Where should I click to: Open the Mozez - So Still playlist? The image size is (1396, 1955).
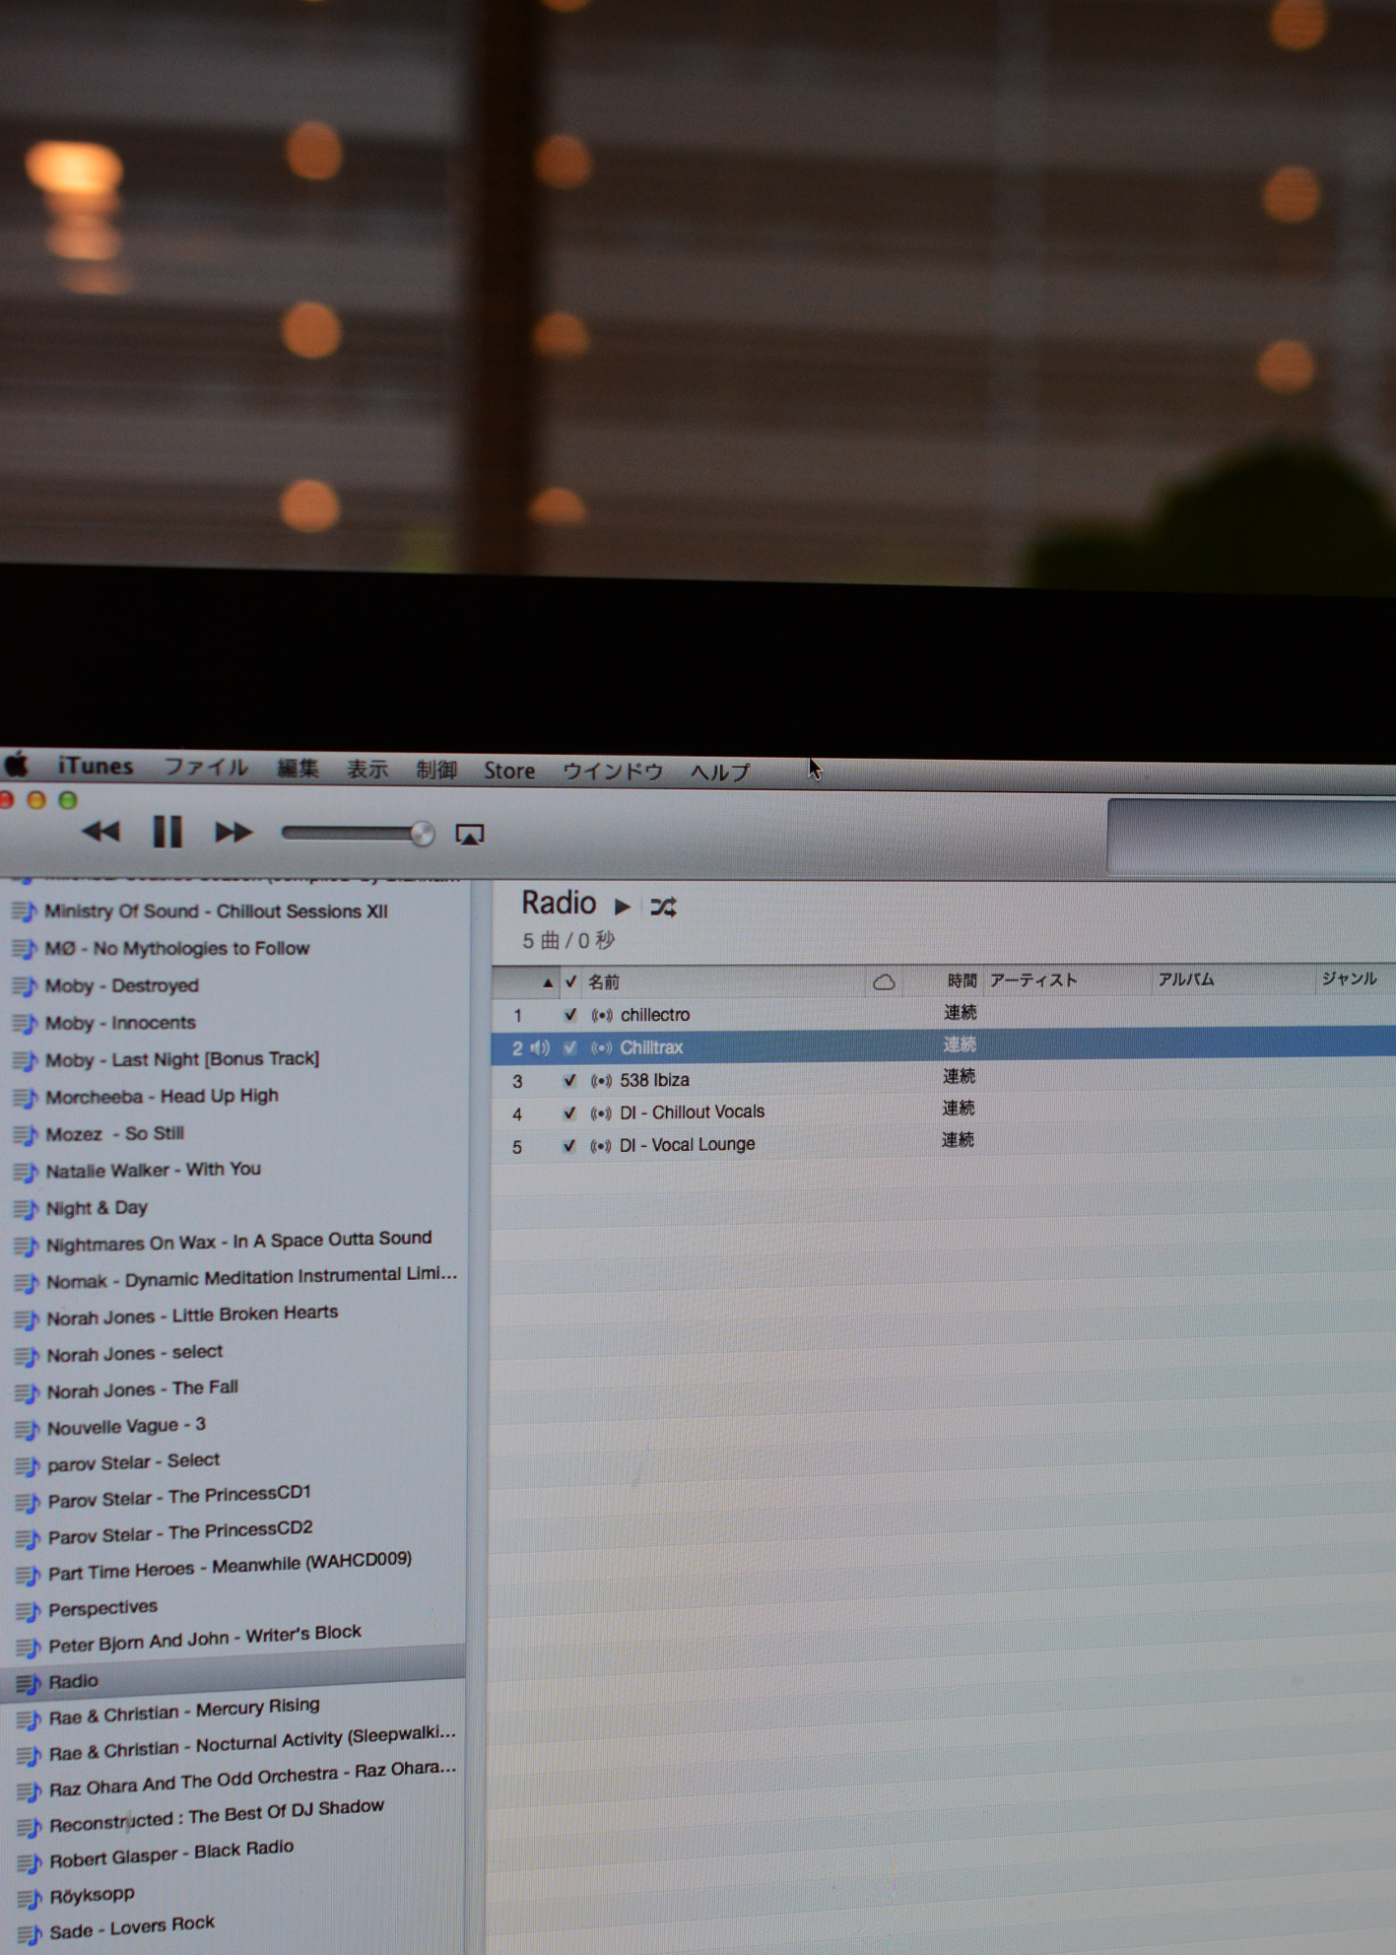[114, 1134]
